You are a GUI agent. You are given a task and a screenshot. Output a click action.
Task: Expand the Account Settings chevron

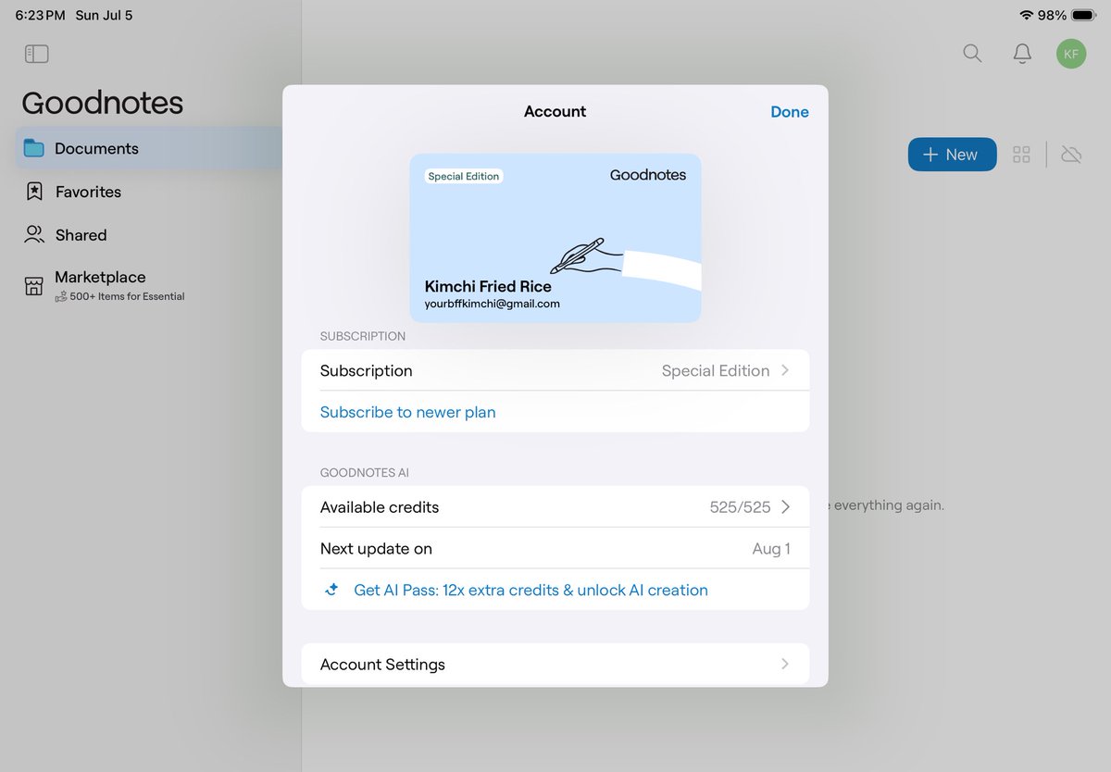(x=785, y=665)
